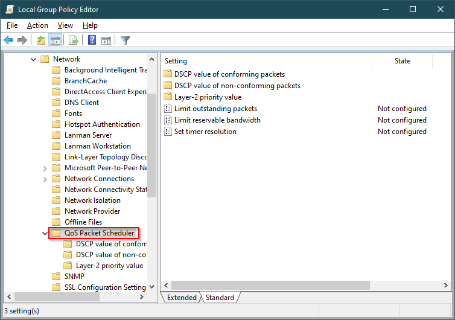Screen dimensions: 455x320
Task: Select Hotspot Authentication tree item
Action: [x=102, y=124]
